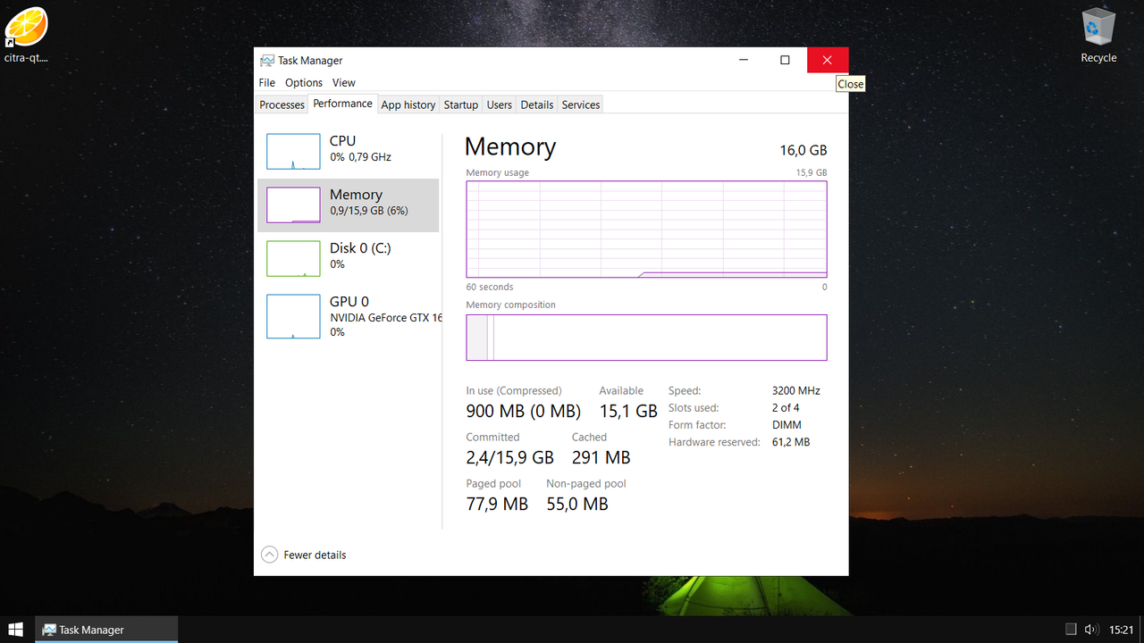This screenshot has width=1144, height=643.
Task: Open the notification center tray icon
Action: pyautogui.click(x=1071, y=630)
